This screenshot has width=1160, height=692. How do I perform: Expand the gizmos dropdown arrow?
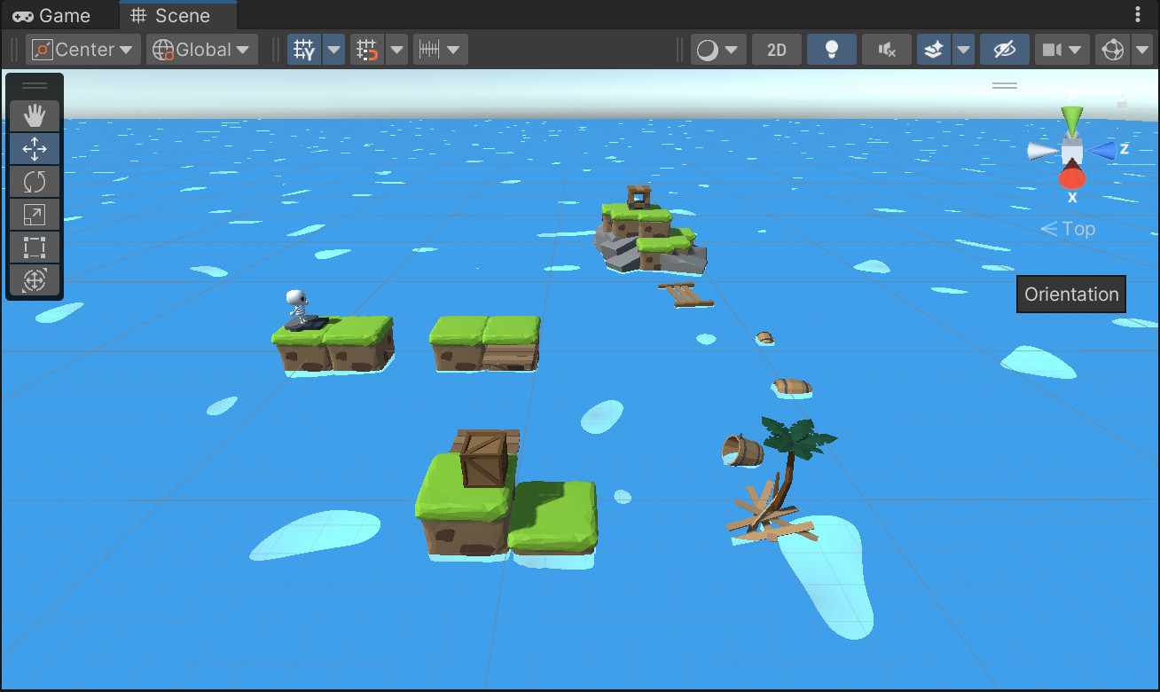tap(1142, 50)
